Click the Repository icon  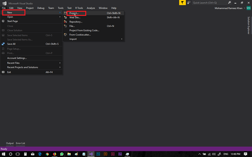coord(65,22)
